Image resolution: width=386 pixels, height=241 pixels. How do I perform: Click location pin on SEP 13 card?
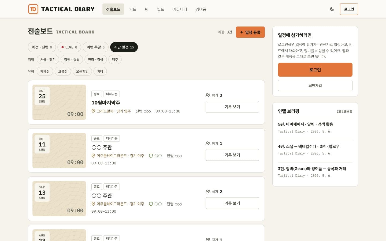tap(93, 204)
